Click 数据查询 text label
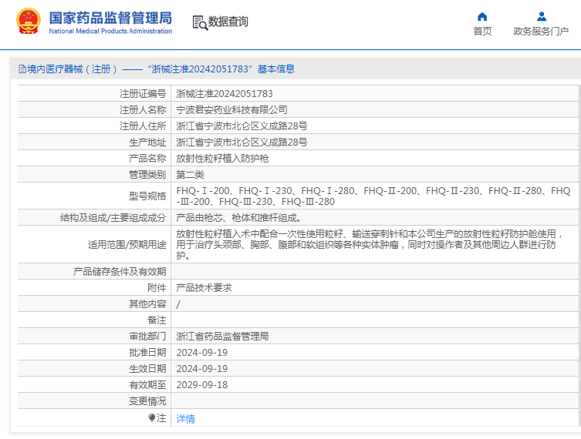The width and height of the screenshot is (581, 439). click(228, 22)
